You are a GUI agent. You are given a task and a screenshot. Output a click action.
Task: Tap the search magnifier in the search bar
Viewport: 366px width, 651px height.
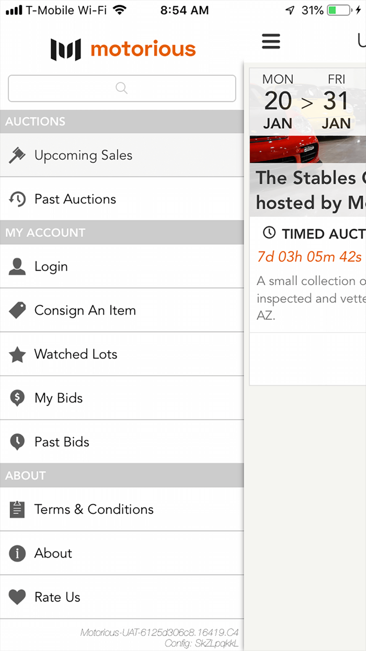(x=121, y=88)
